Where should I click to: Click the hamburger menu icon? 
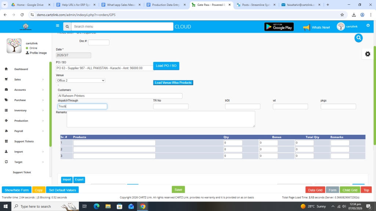tap(57, 26)
